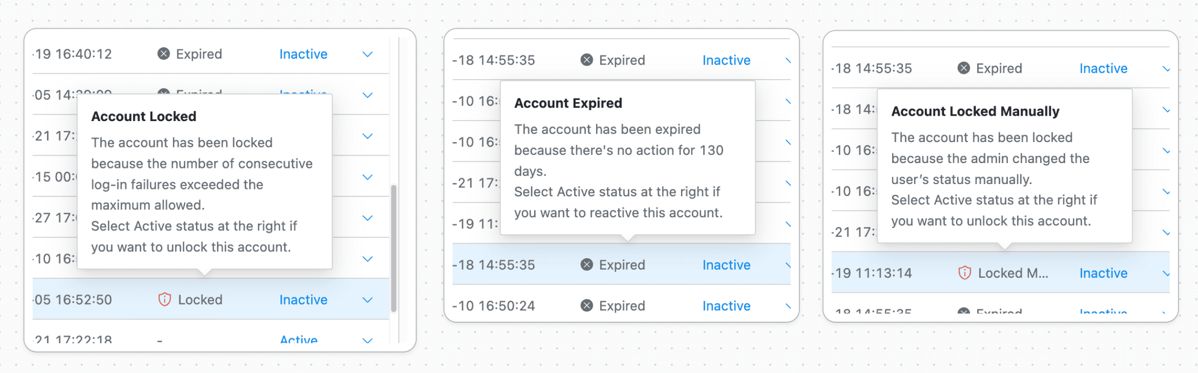The image size is (1198, 373).
Task: Click Expired icon in 10 16:50:24 row
Action: (587, 306)
